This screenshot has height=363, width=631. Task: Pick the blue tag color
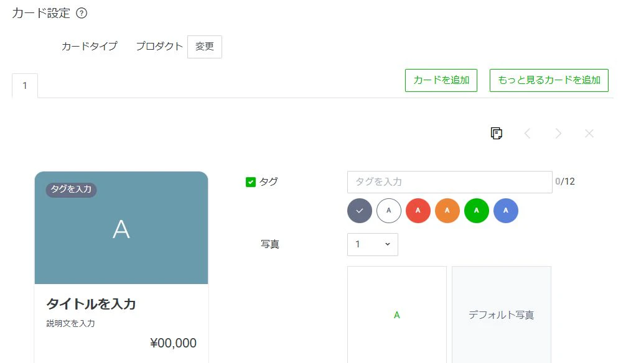pyautogui.click(x=506, y=211)
